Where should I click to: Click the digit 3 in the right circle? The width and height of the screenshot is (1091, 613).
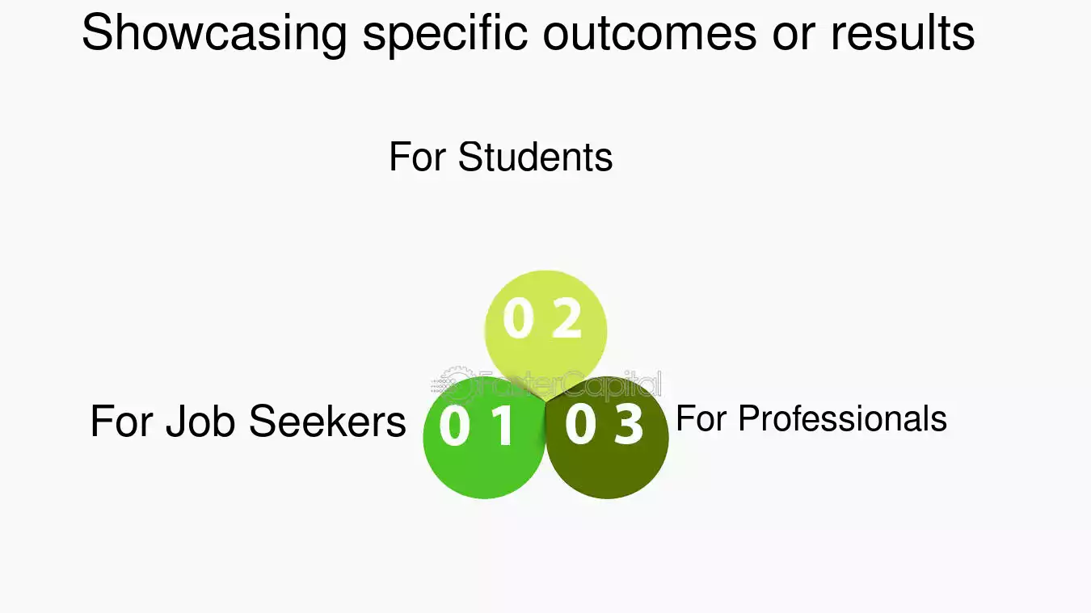pyautogui.click(x=628, y=426)
